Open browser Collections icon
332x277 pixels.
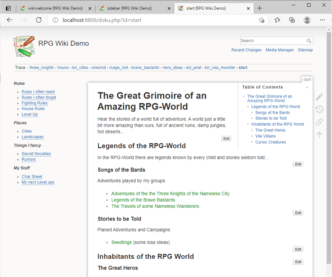coord(292,20)
